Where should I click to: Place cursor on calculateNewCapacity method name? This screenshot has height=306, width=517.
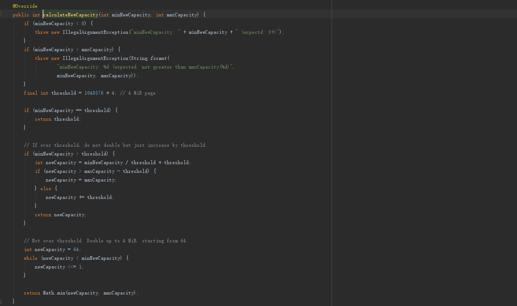pyautogui.click(x=71, y=15)
